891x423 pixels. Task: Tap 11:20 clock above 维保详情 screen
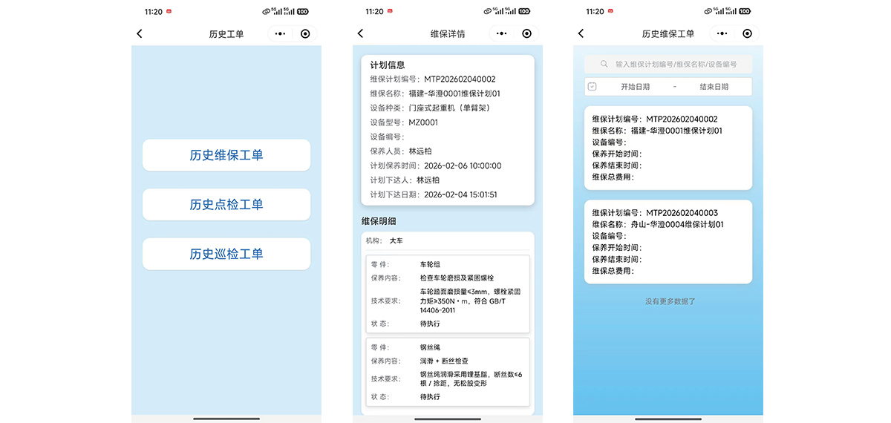375,11
